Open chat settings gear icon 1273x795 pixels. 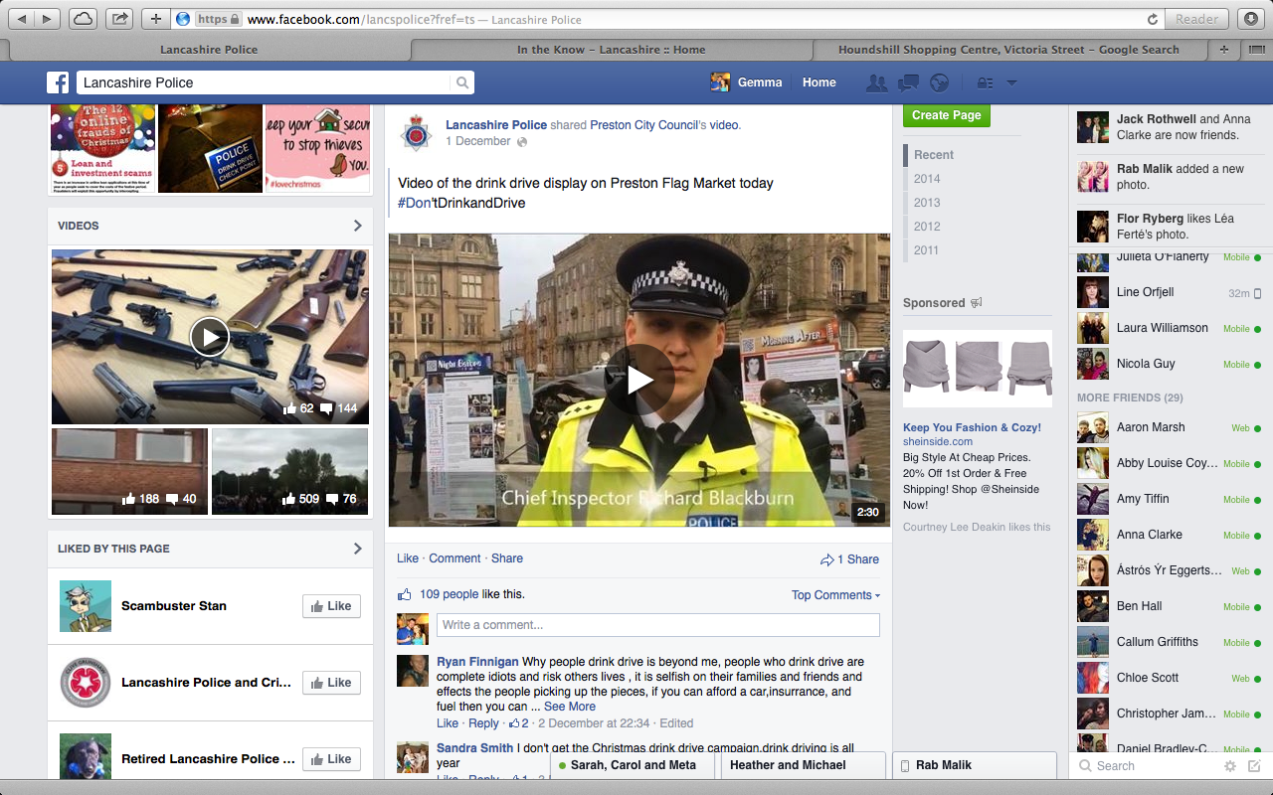1230,766
